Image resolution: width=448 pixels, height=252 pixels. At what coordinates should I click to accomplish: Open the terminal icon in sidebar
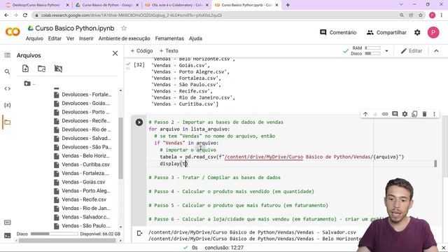click(8, 235)
